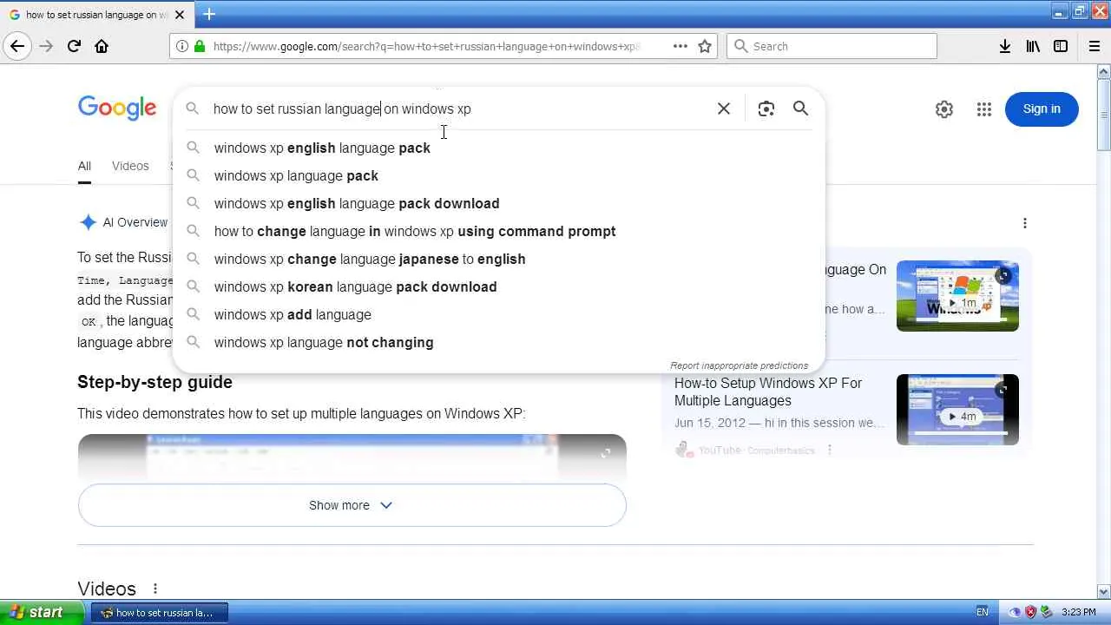This screenshot has width=1111, height=625.
Task: Pick suggestion 'windows xp add language'
Action: [x=499, y=314]
